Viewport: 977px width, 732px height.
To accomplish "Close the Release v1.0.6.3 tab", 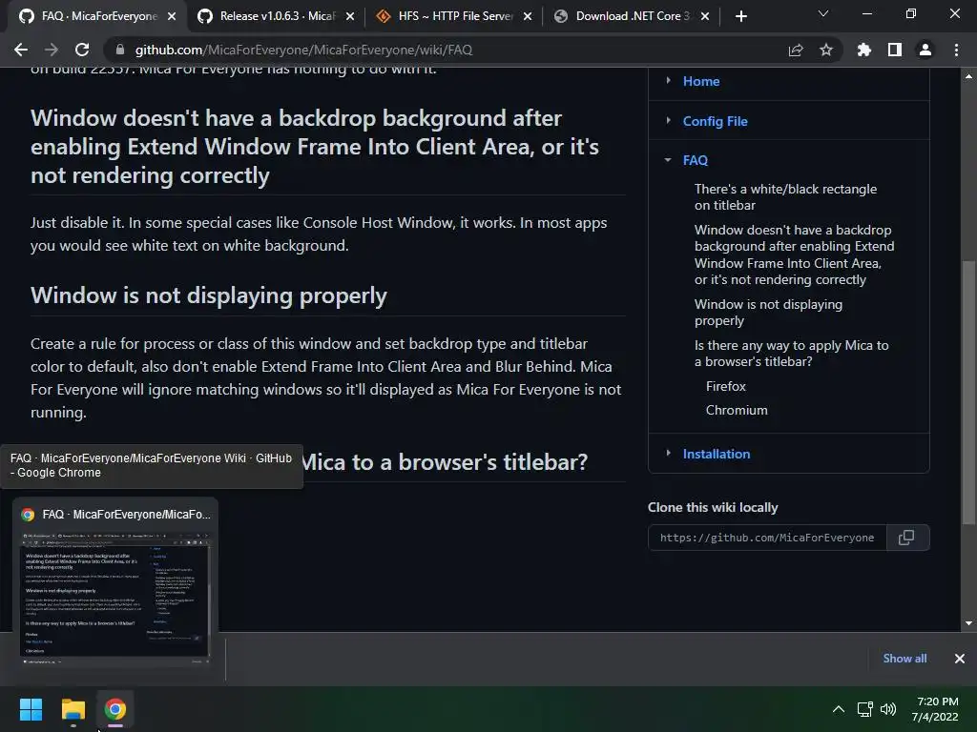I will click(350, 16).
